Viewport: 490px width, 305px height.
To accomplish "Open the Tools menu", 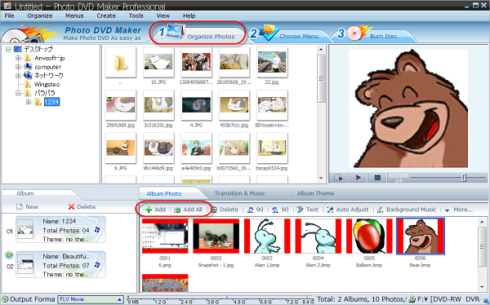I will [x=136, y=15].
